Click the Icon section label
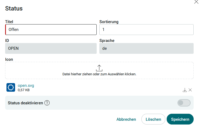Screen dimensions: 199x128 [x=9, y=59]
